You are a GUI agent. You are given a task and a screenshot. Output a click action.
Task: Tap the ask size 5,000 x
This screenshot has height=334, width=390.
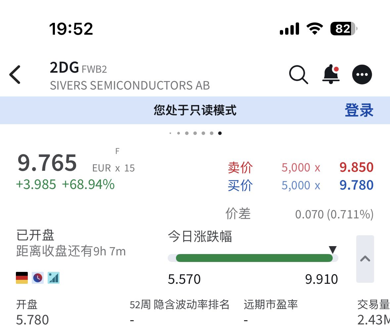tap(301, 167)
